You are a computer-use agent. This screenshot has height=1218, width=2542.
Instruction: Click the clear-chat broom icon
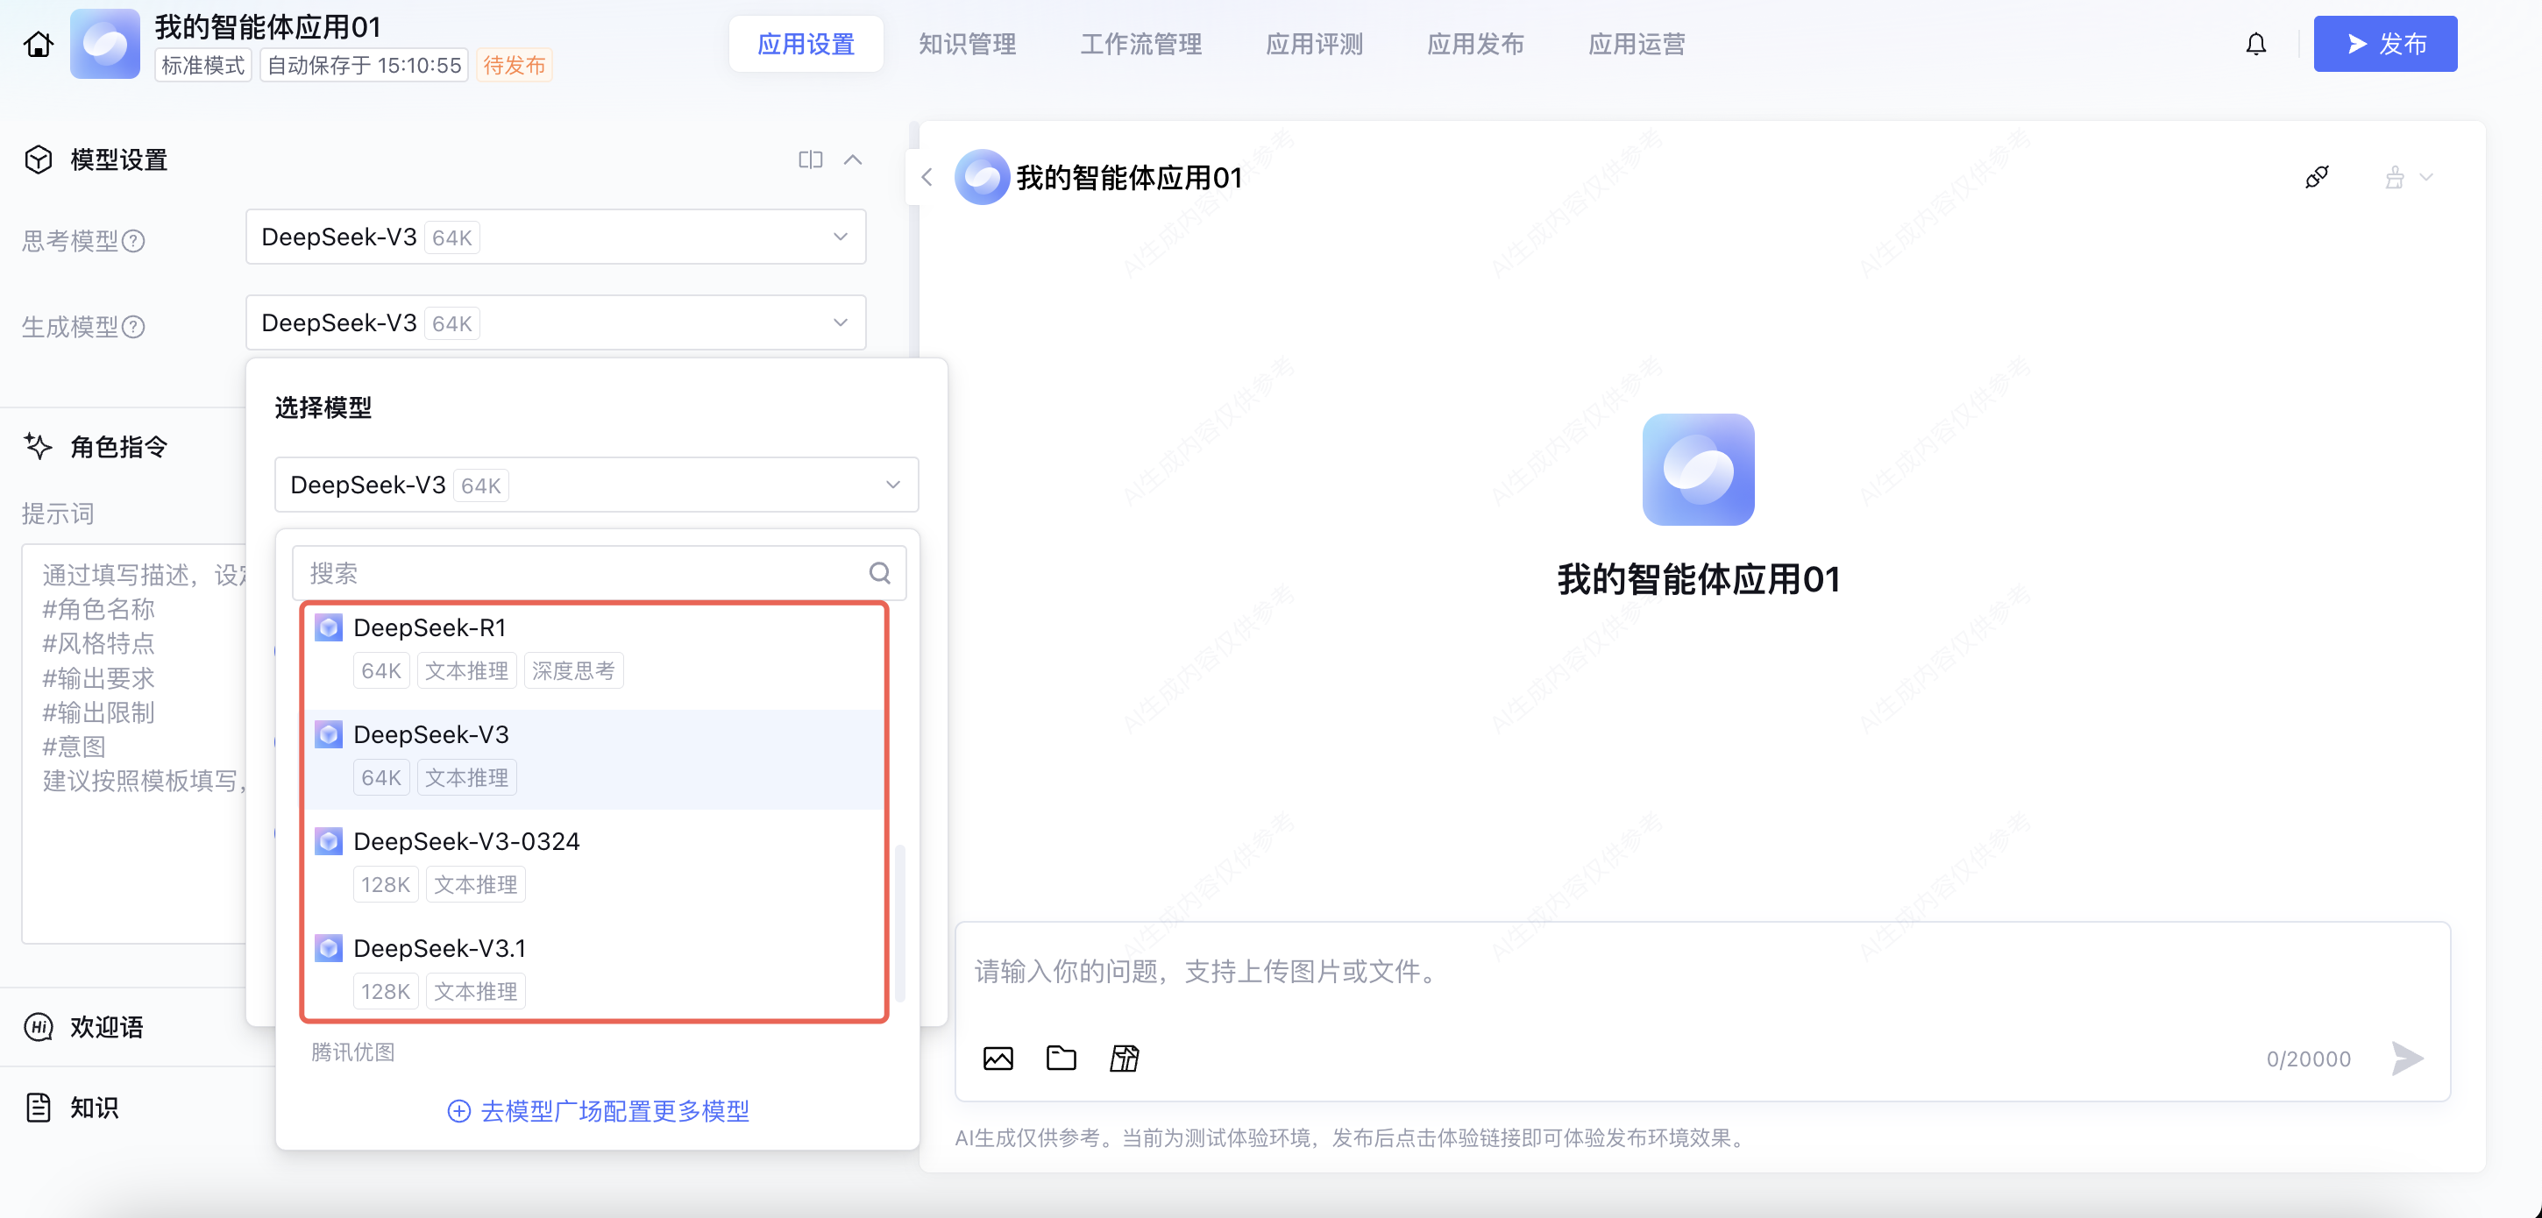click(x=2395, y=179)
